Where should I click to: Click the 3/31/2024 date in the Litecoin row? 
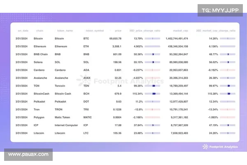click(21, 133)
